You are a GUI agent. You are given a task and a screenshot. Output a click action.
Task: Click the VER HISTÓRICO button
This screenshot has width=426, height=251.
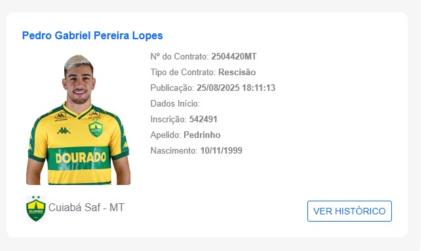349,211
